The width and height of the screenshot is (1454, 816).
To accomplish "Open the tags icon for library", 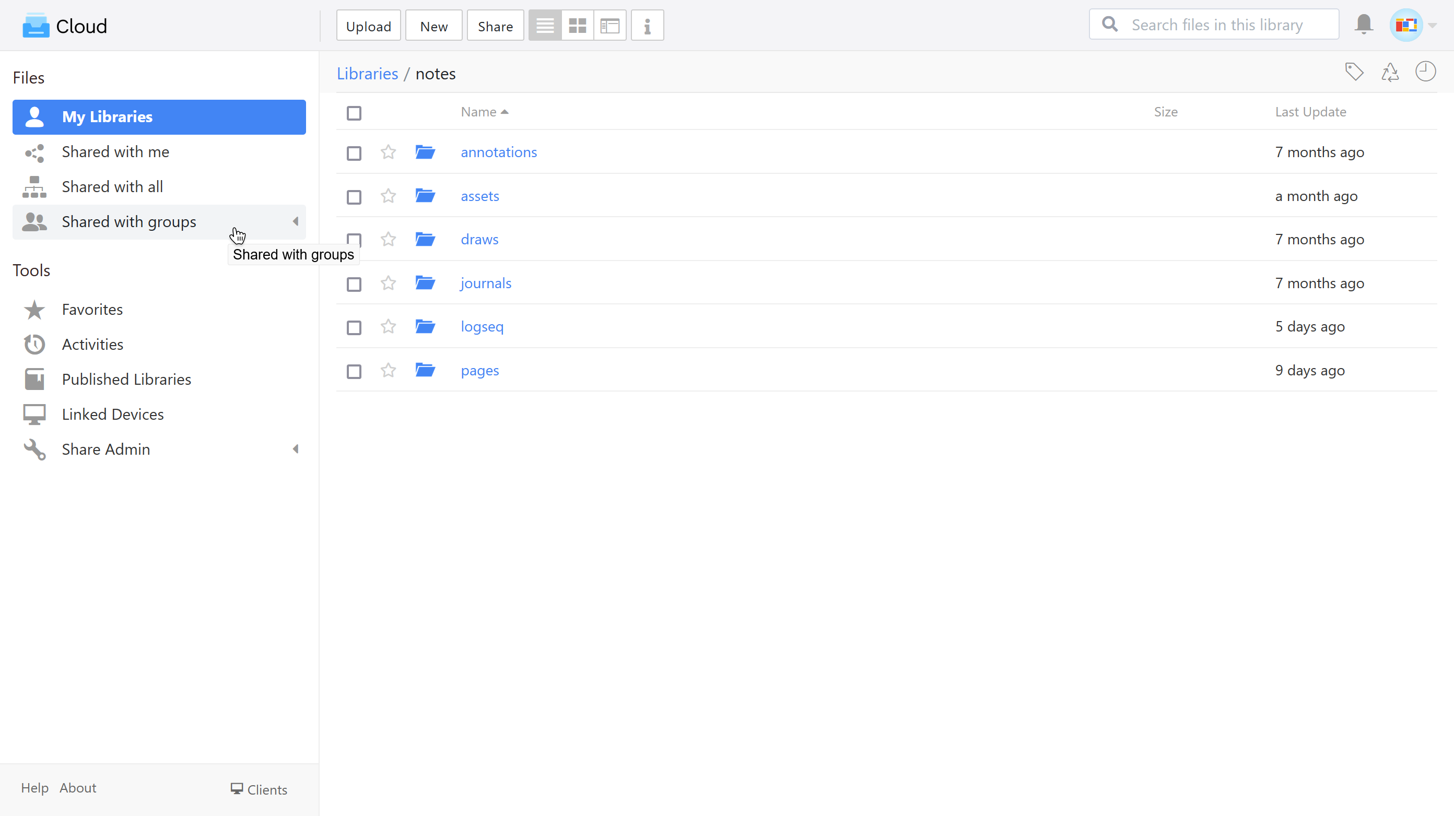I will coord(1354,72).
